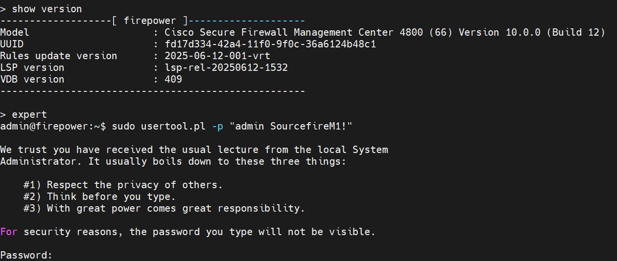Click the '#1) Respect the privacy' line
617x261 pixels.
[123, 185]
